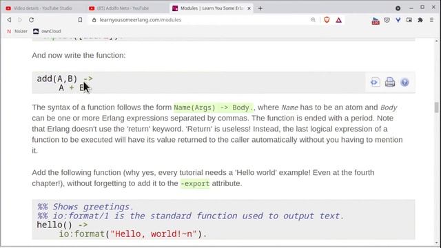
Task: Click the lock icon in address bar
Action: tap(94, 20)
